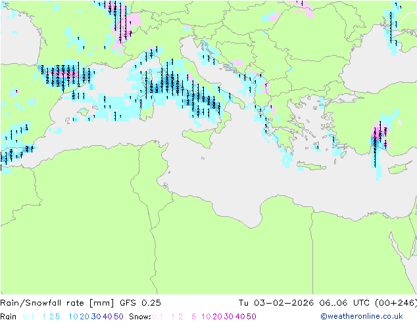Image resolution: width=417 pixels, height=322 pixels.
Task: Click the "Rain/Snowfall rate [mm]" title text
Action: pyautogui.click(x=57, y=303)
